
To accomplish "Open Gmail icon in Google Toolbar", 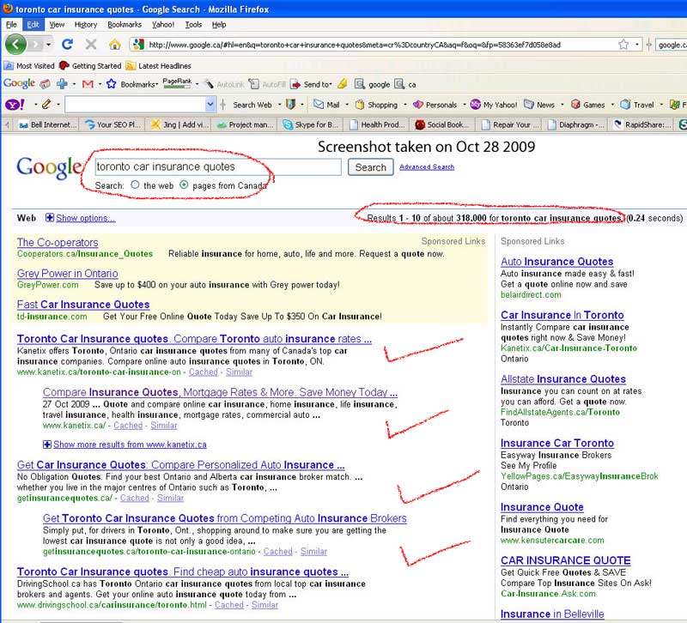I will tap(87, 84).
